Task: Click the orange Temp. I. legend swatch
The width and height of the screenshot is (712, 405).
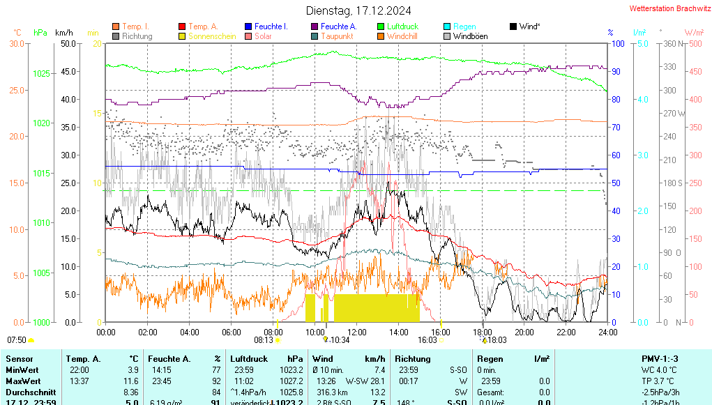Action: [116, 26]
